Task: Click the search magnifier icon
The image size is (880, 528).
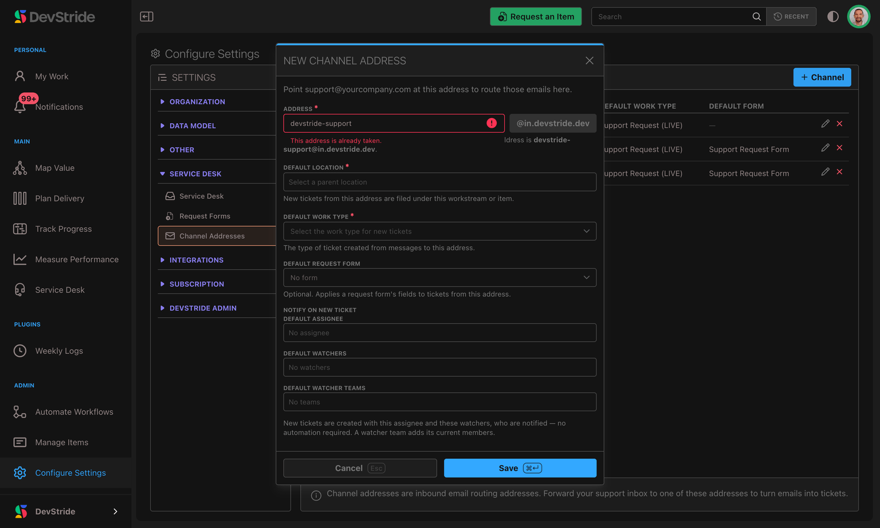Action: tap(756, 17)
